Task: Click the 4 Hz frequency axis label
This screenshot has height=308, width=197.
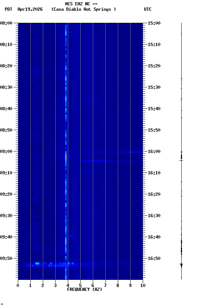Action: tap(68, 286)
